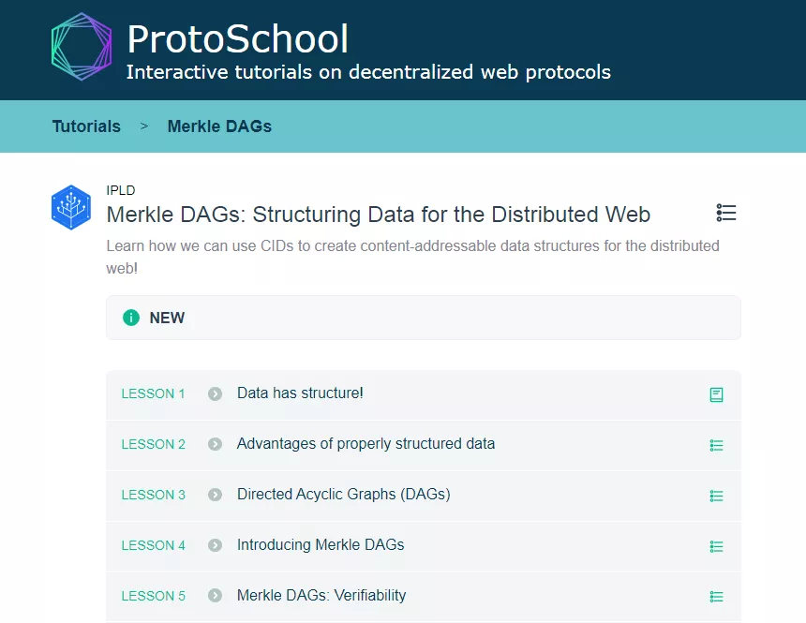Click the list icon on Lesson 4 row
Image resolution: width=806 pixels, height=623 pixels.
pyautogui.click(x=717, y=546)
